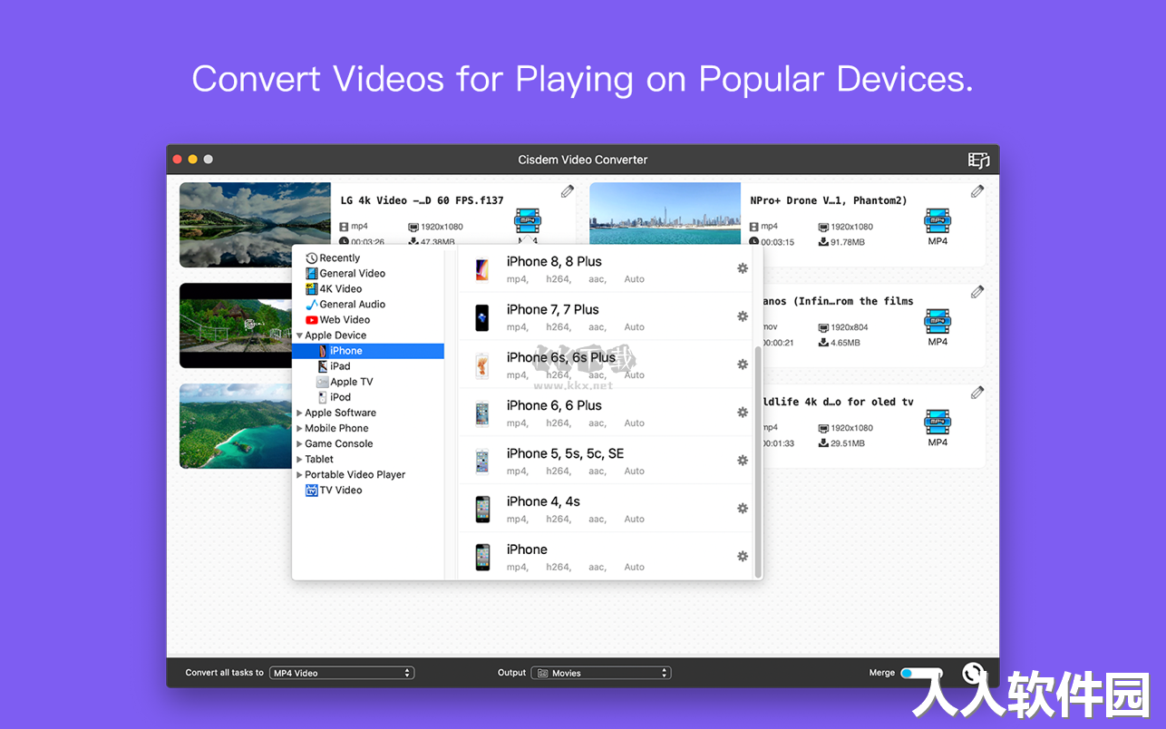Open the Convert all tasks to dropdown
The height and width of the screenshot is (729, 1166).
[342, 673]
